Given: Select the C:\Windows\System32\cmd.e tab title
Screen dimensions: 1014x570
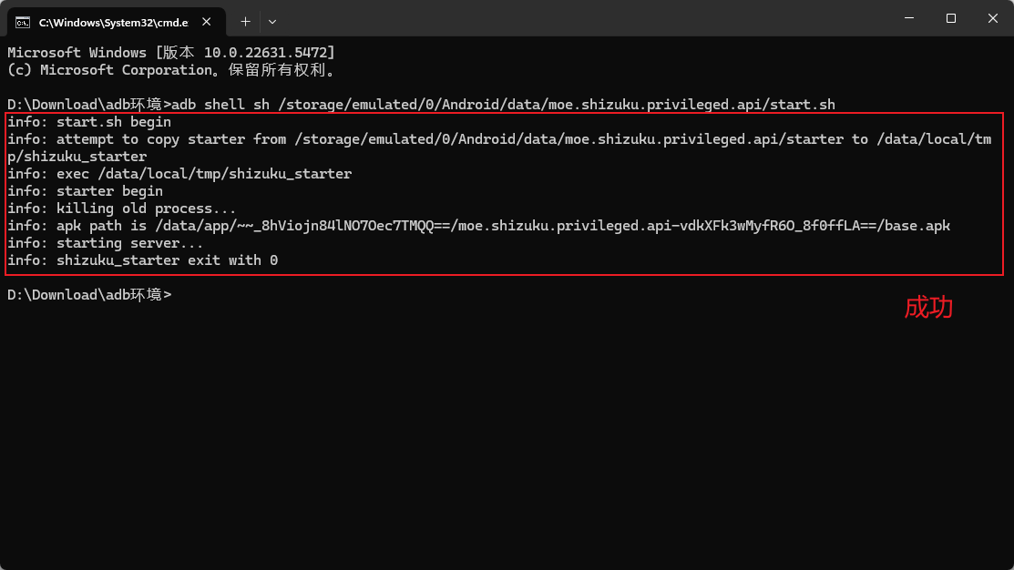Looking at the screenshot, I should point(113,21).
